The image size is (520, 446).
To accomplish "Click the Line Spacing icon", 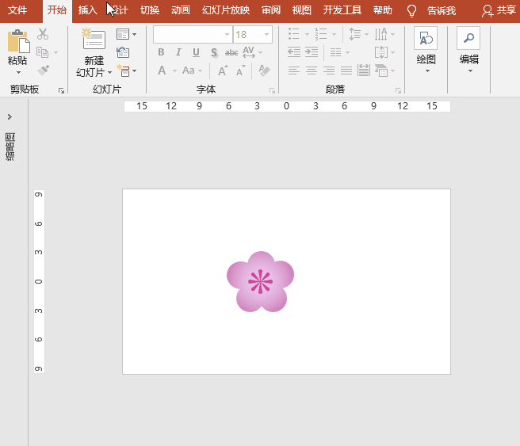I will tap(355, 34).
